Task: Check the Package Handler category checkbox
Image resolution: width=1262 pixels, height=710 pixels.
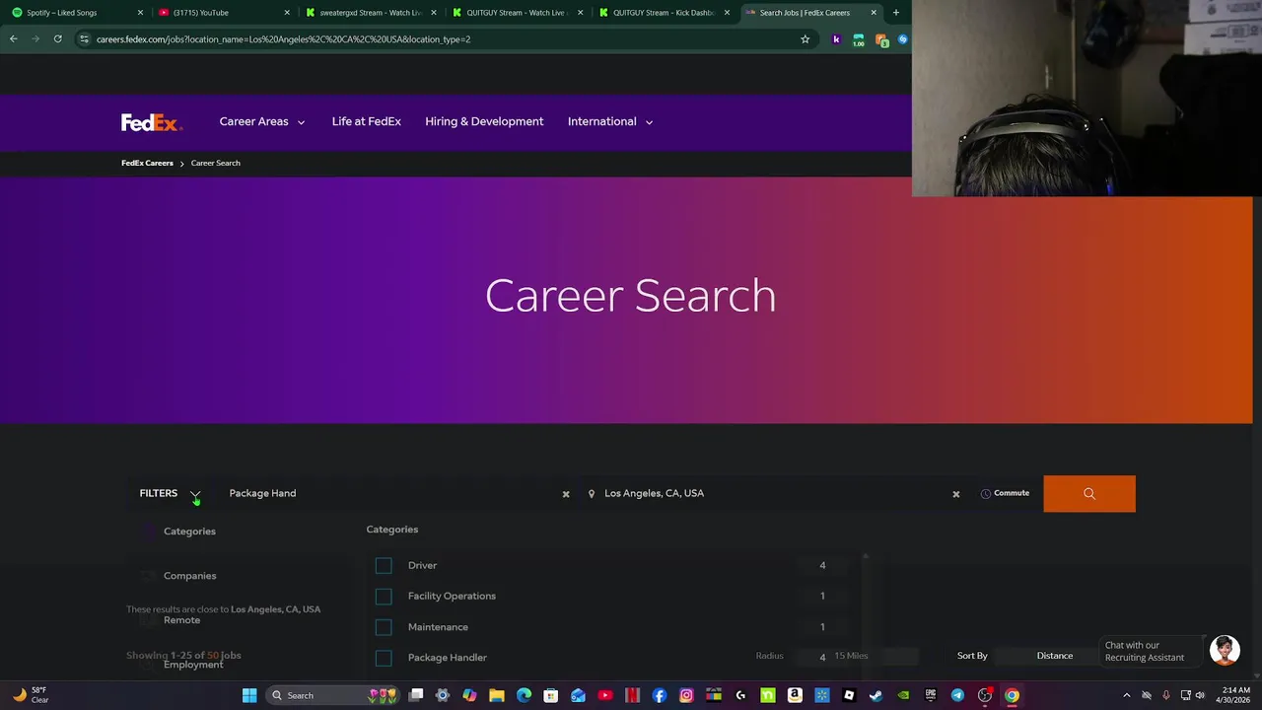Action: click(x=384, y=658)
